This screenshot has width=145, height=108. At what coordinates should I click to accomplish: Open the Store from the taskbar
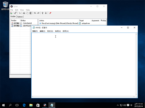tap(38, 105)
